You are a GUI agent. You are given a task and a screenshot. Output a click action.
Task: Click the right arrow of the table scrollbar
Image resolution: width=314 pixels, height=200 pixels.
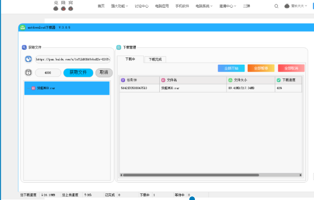300,175
